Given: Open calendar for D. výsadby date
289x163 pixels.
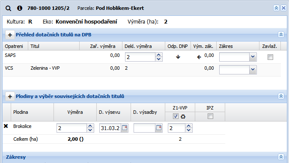Looking at the screenshot, I should [159, 128].
